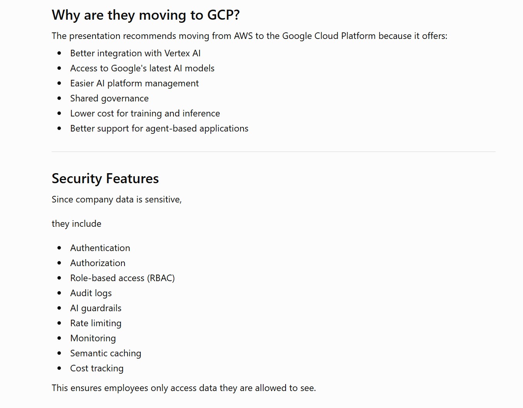Click the "Audit logs" bullet

coord(91,293)
